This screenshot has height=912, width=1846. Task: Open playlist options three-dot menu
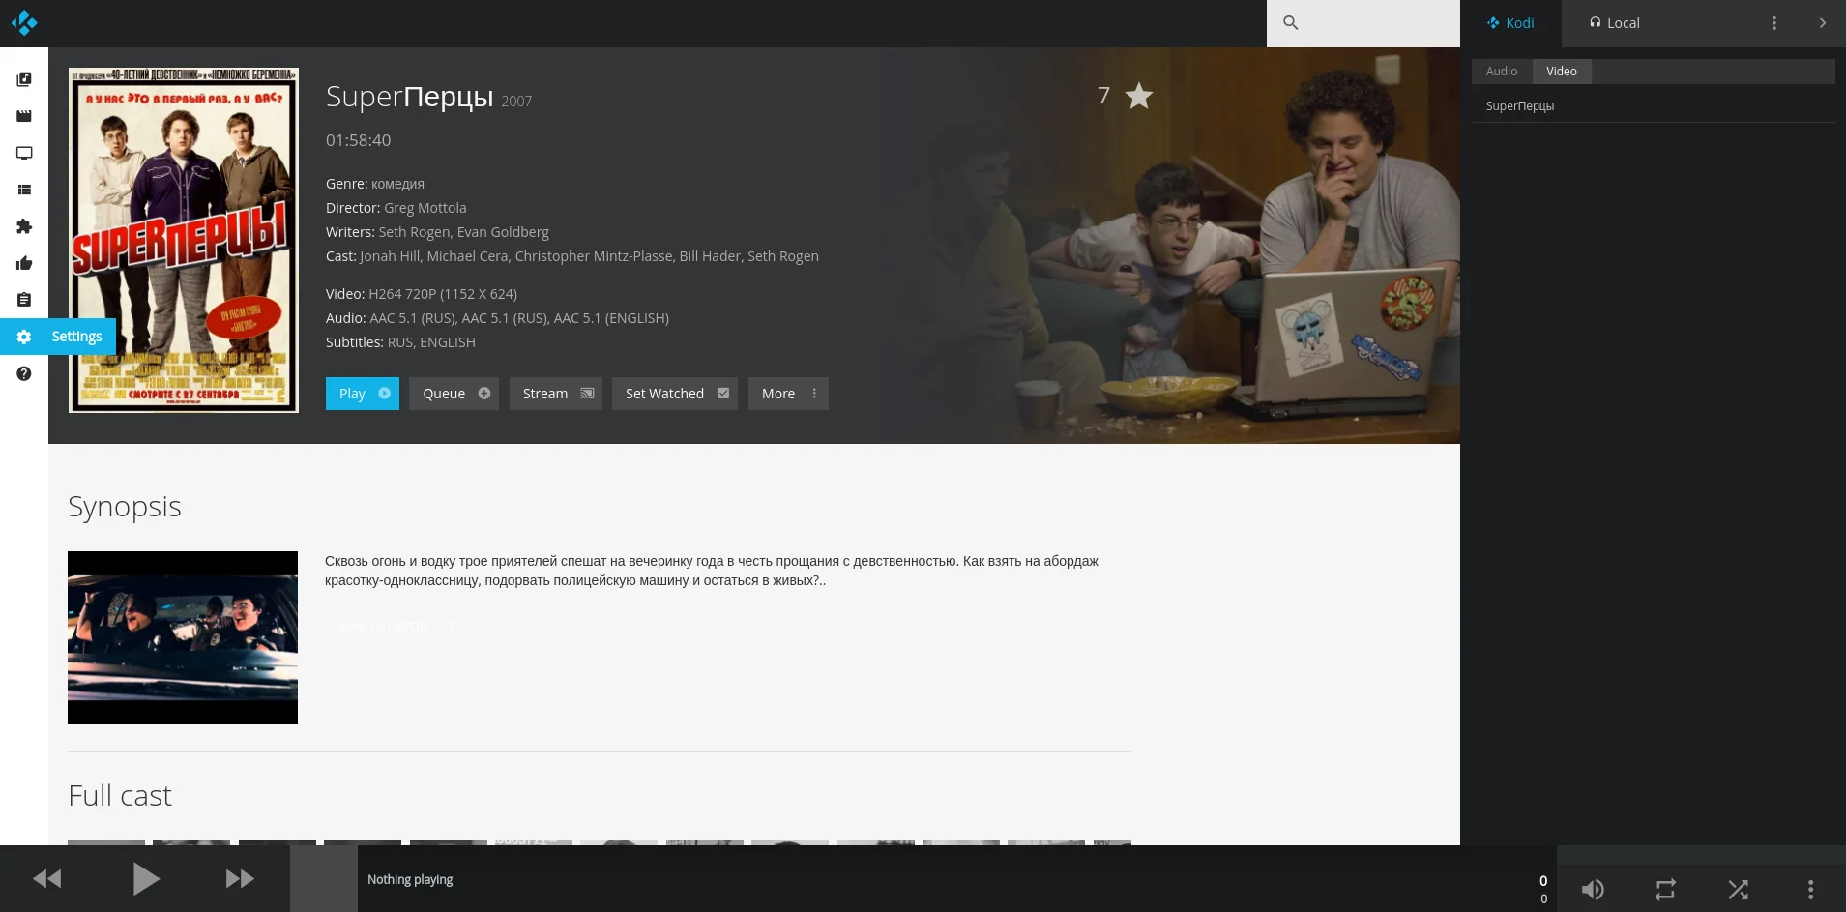coord(1773,23)
